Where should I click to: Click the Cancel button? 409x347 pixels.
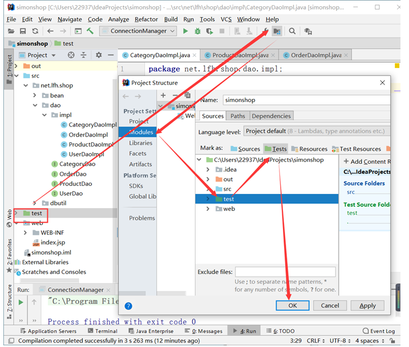[330, 306]
